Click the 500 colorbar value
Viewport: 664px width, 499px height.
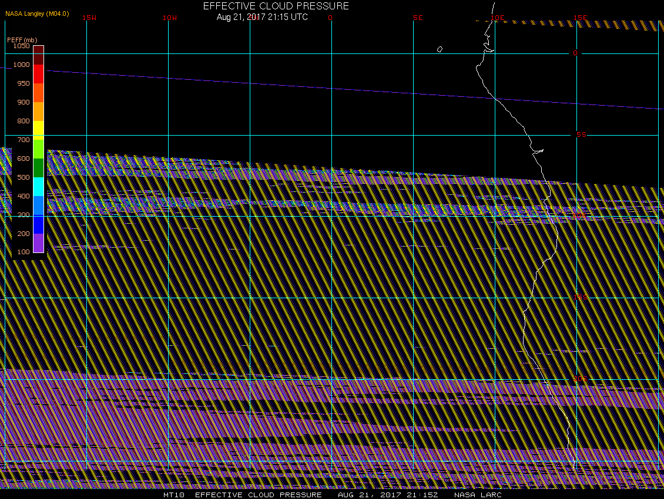(x=24, y=177)
